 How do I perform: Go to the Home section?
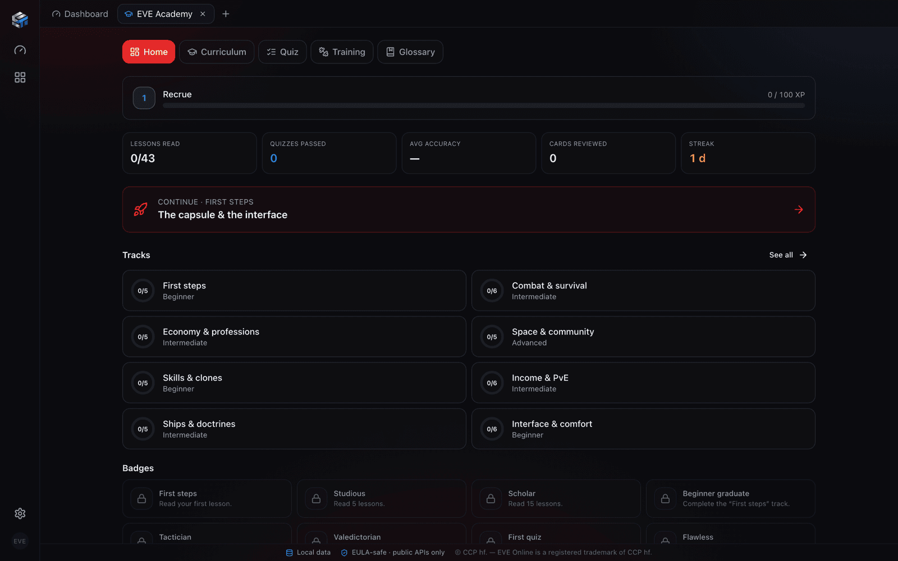(149, 52)
